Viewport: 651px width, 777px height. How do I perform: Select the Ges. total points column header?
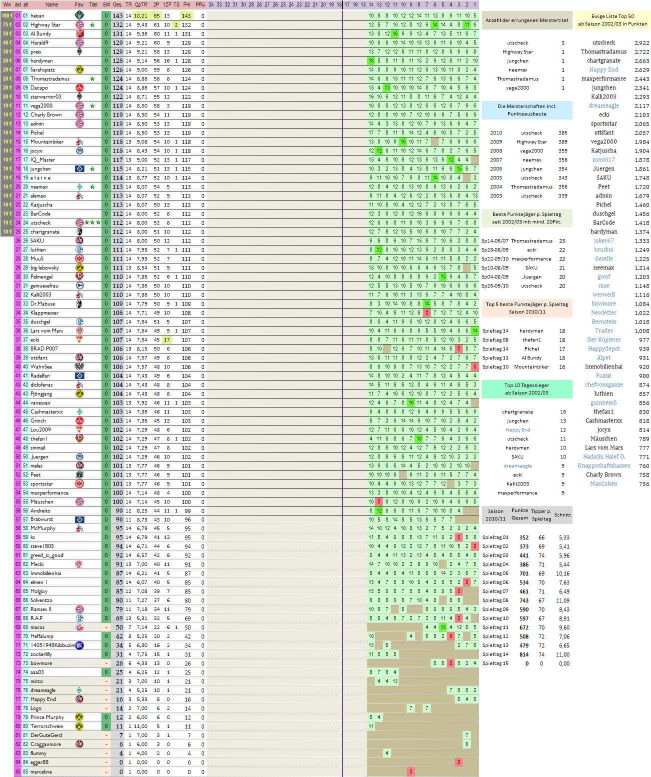pos(117,4)
